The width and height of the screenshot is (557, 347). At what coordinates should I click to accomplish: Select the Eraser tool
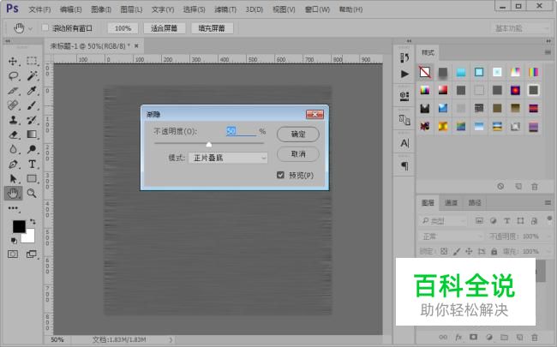[x=13, y=135]
